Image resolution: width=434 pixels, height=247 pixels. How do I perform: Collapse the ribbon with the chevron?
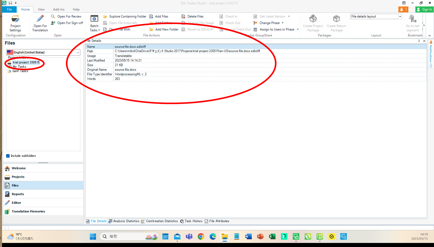(430, 35)
